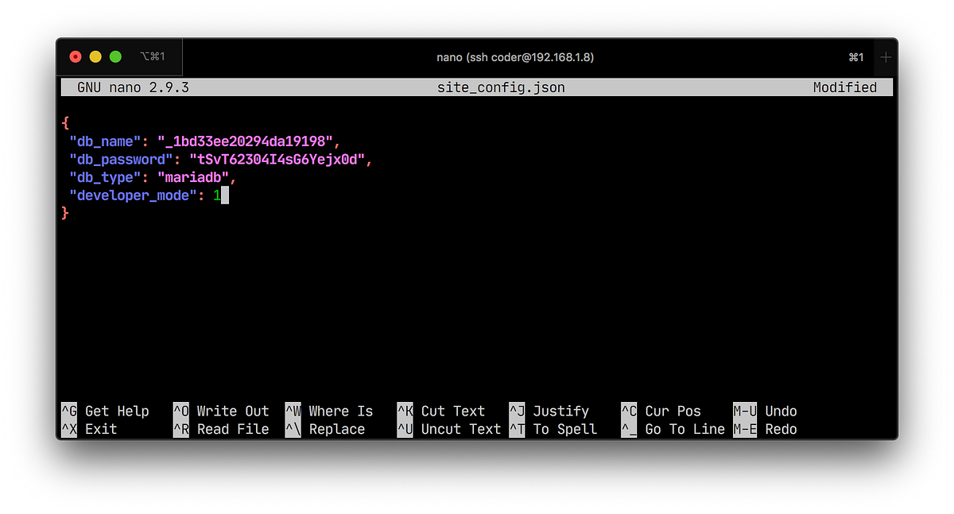
Task: Select the first tab labeled ⌥⌘1
Action: [119, 57]
